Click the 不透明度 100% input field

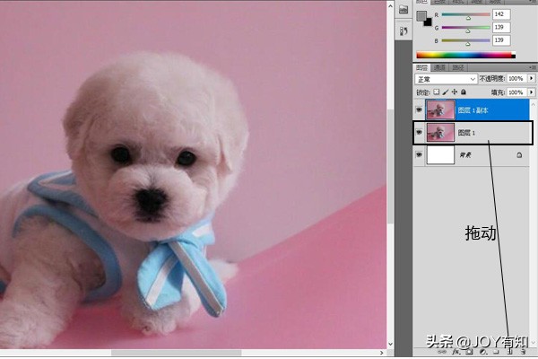[516, 78]
